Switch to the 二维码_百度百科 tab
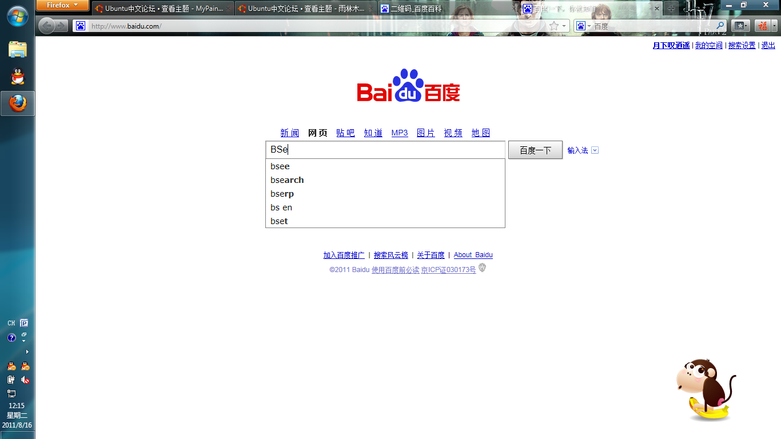The image size is (781, 439). (448, 9)
